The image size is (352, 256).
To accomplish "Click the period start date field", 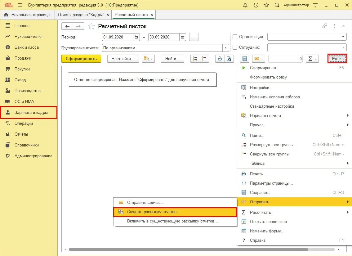I will (x=118, y=37).
